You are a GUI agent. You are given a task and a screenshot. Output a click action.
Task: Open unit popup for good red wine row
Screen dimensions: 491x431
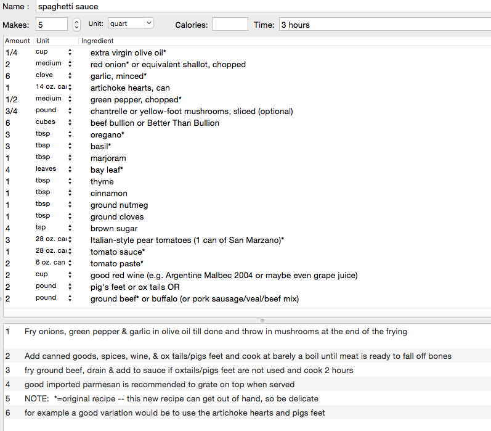[70, 275]
